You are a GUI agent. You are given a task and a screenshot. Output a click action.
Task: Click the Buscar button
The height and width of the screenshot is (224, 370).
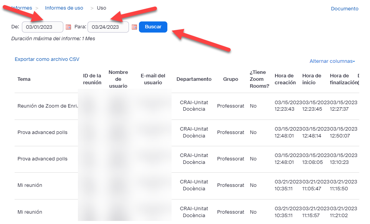153,27
